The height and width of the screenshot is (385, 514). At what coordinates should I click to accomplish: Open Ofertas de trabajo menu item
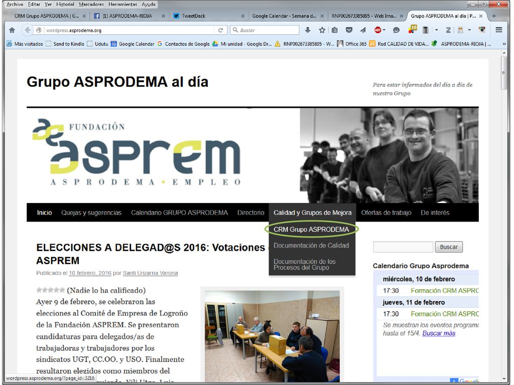[x=386, y=213]
